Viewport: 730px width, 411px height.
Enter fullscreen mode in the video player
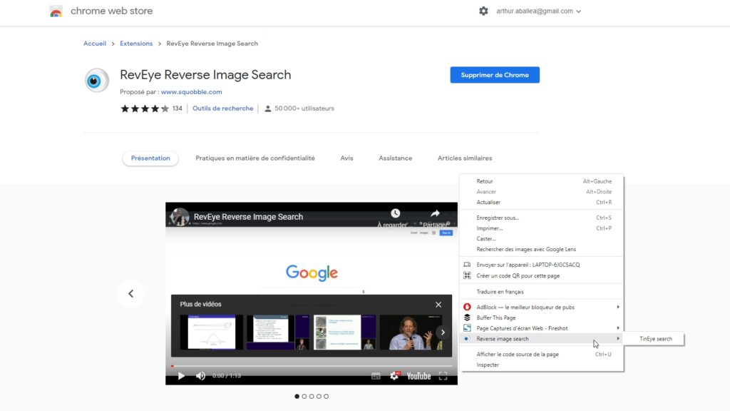(x=443, y=375)
